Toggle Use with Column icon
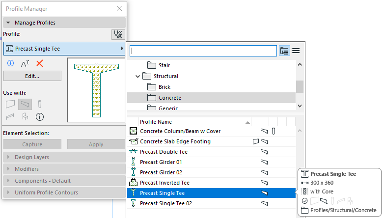This screenshot has width=384, height=218. coord(40,104)
